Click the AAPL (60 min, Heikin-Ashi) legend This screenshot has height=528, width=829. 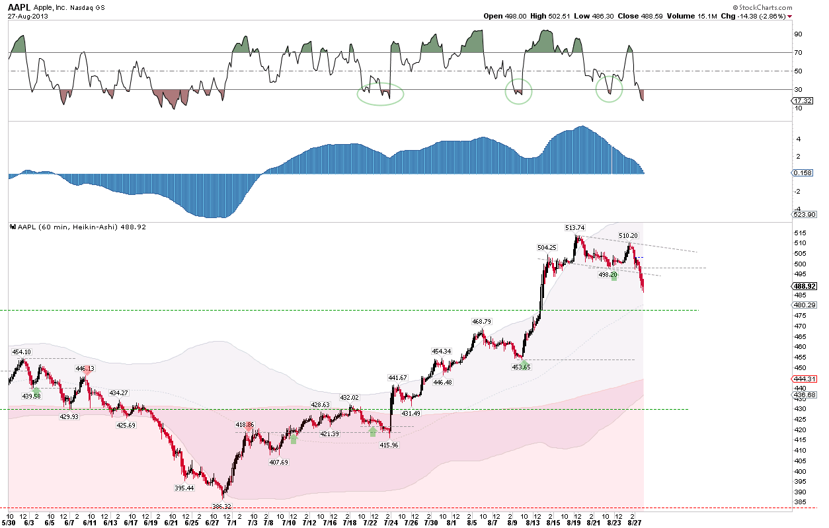[81, 227]
